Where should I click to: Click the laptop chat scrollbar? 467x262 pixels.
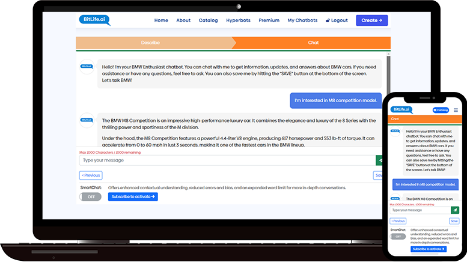click(x=388, y=75)
